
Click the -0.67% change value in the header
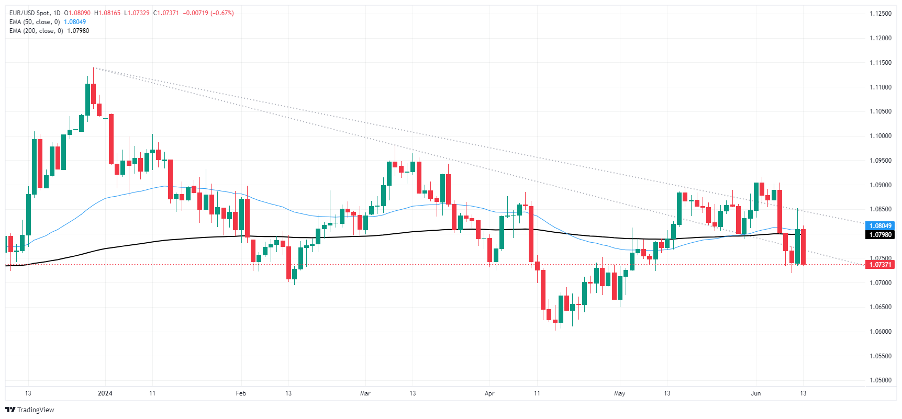(222, 13)
